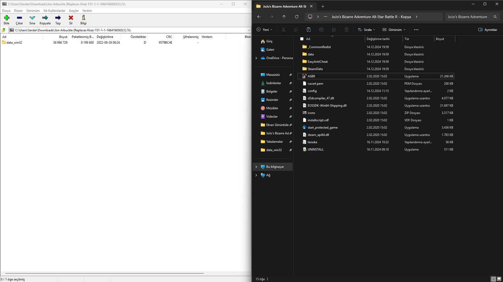Click the Kopyala (copy) icon in 7-Zip
The width and height of the screenshot is (503, 282).
coord(45,18)
